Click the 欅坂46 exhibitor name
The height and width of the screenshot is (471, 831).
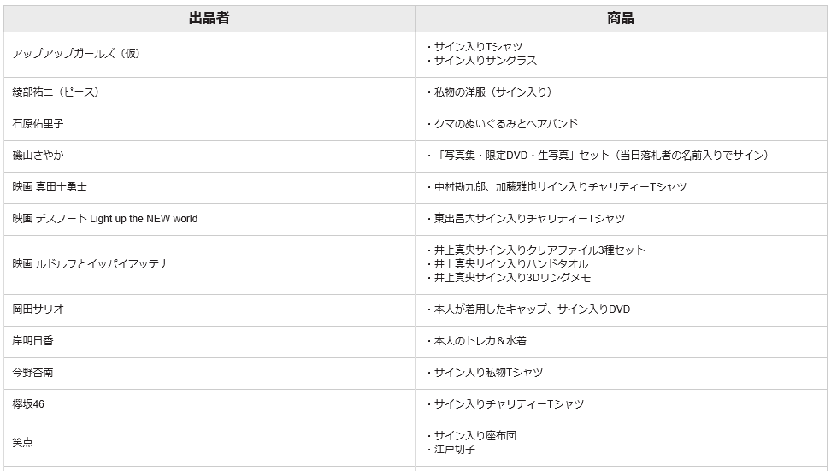pyautogui.click(x=28, y=404)
